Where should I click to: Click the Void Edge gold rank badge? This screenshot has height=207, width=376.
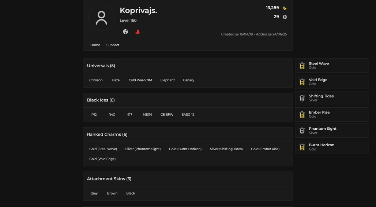[x=302, y=82]
